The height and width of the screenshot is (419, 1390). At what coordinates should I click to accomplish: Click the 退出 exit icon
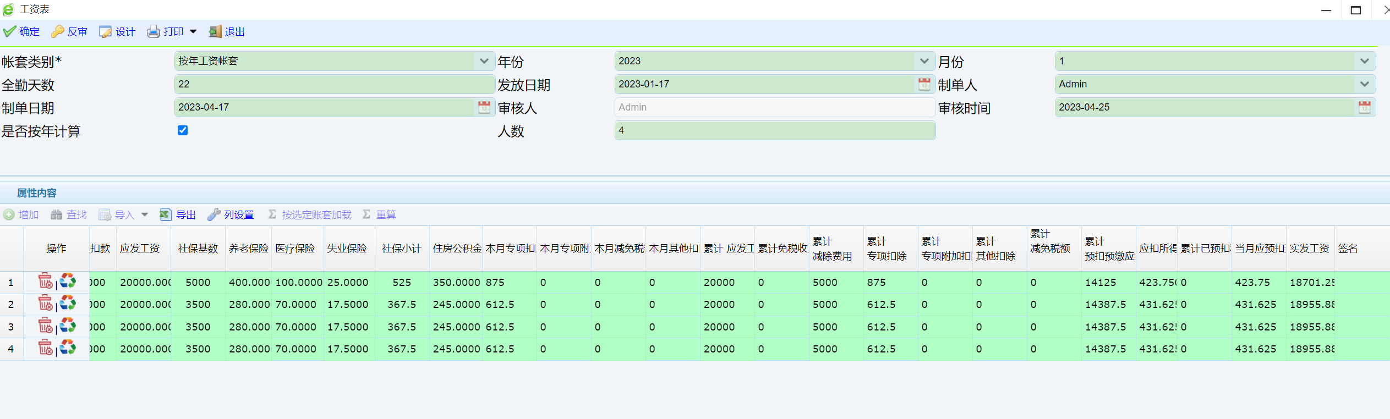(x=215, y=32)
